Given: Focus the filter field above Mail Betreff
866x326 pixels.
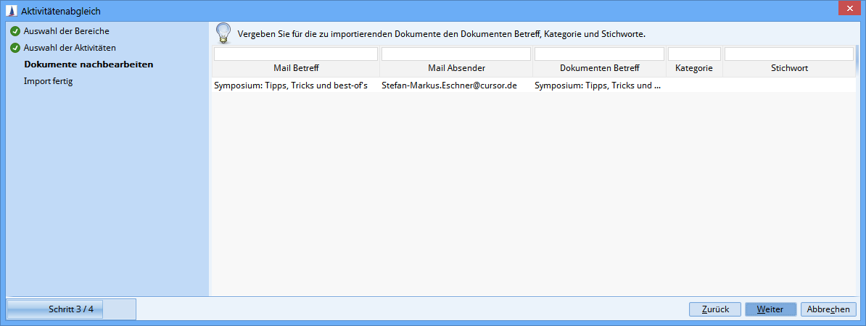Looking at the screenshot, I should tap(295, 54).
